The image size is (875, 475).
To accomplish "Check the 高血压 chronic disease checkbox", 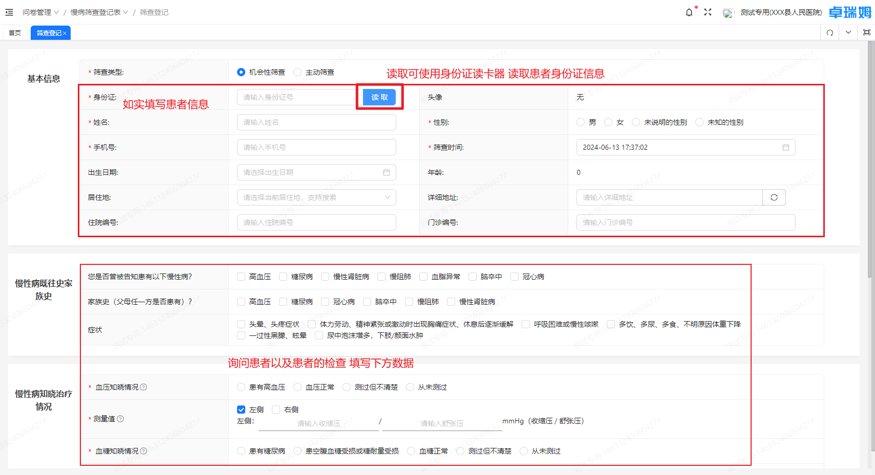I will point(241,276).
